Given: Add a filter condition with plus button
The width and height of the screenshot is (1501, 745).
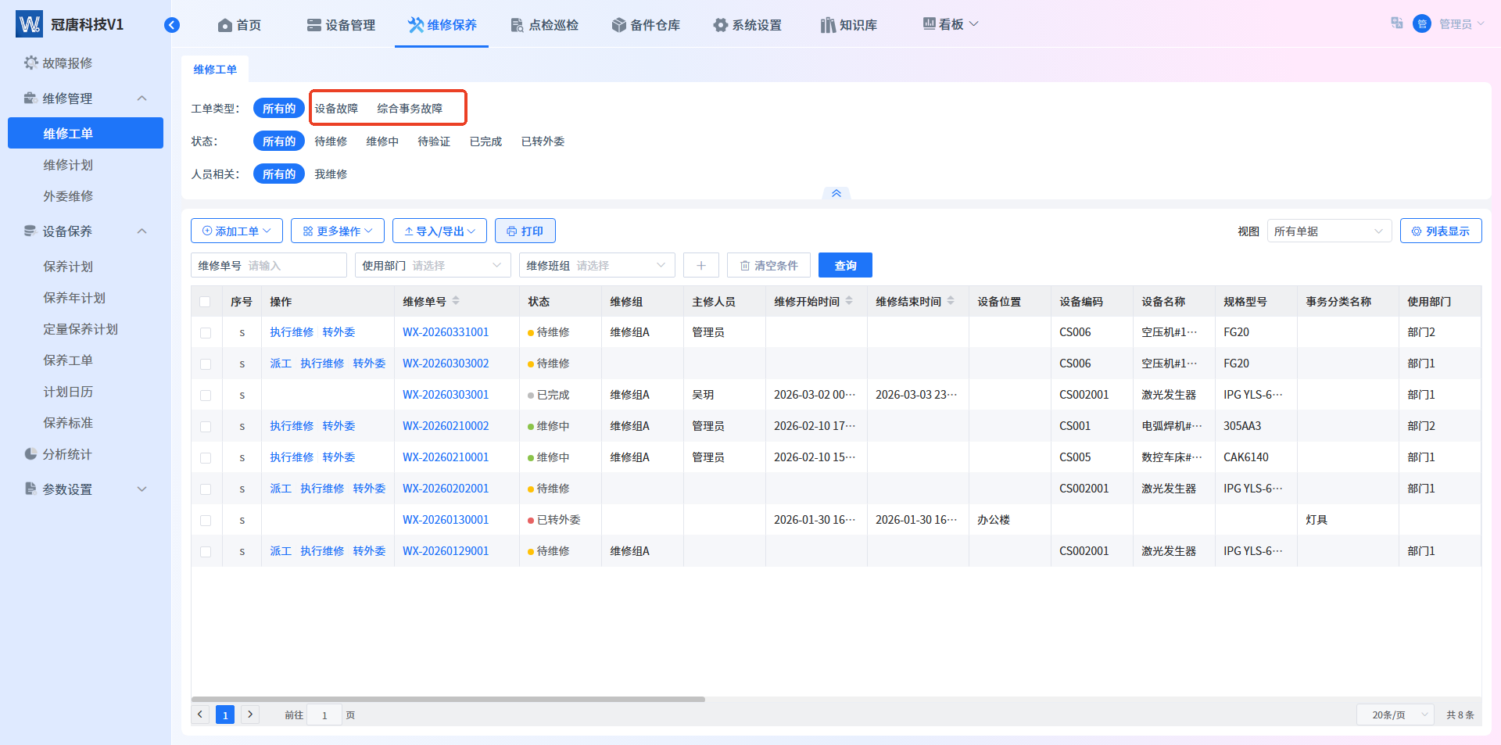Looking at the screenshot, I should pos(701,266).
